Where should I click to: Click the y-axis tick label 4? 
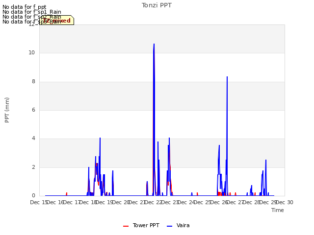pyautogui.click(x=33, y=138)
